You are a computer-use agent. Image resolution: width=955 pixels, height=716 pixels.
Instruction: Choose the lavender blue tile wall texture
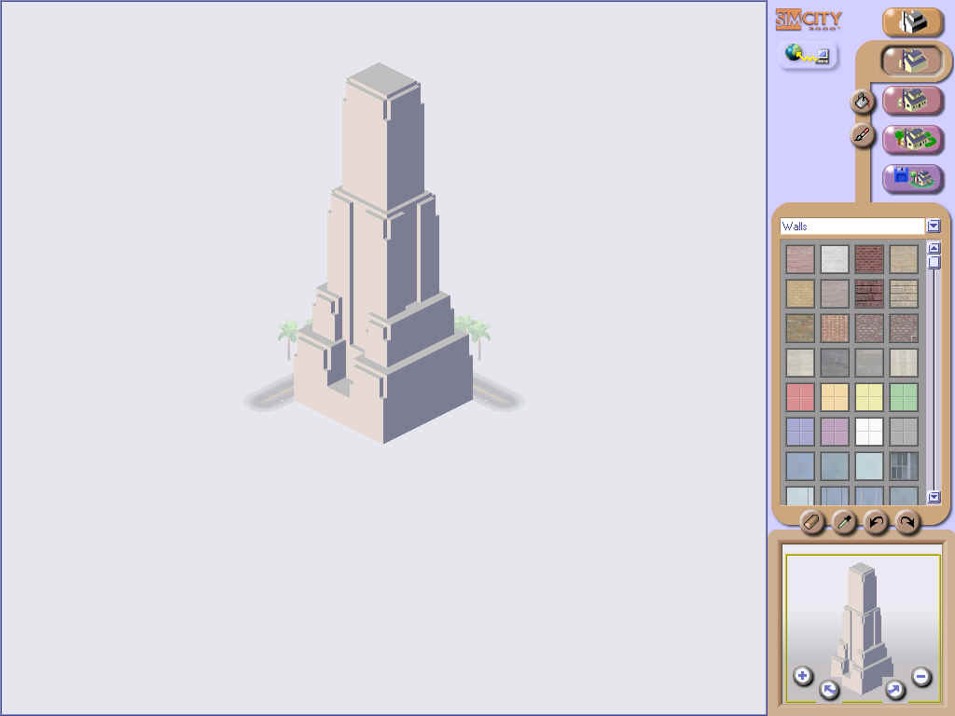coord(799,432)
